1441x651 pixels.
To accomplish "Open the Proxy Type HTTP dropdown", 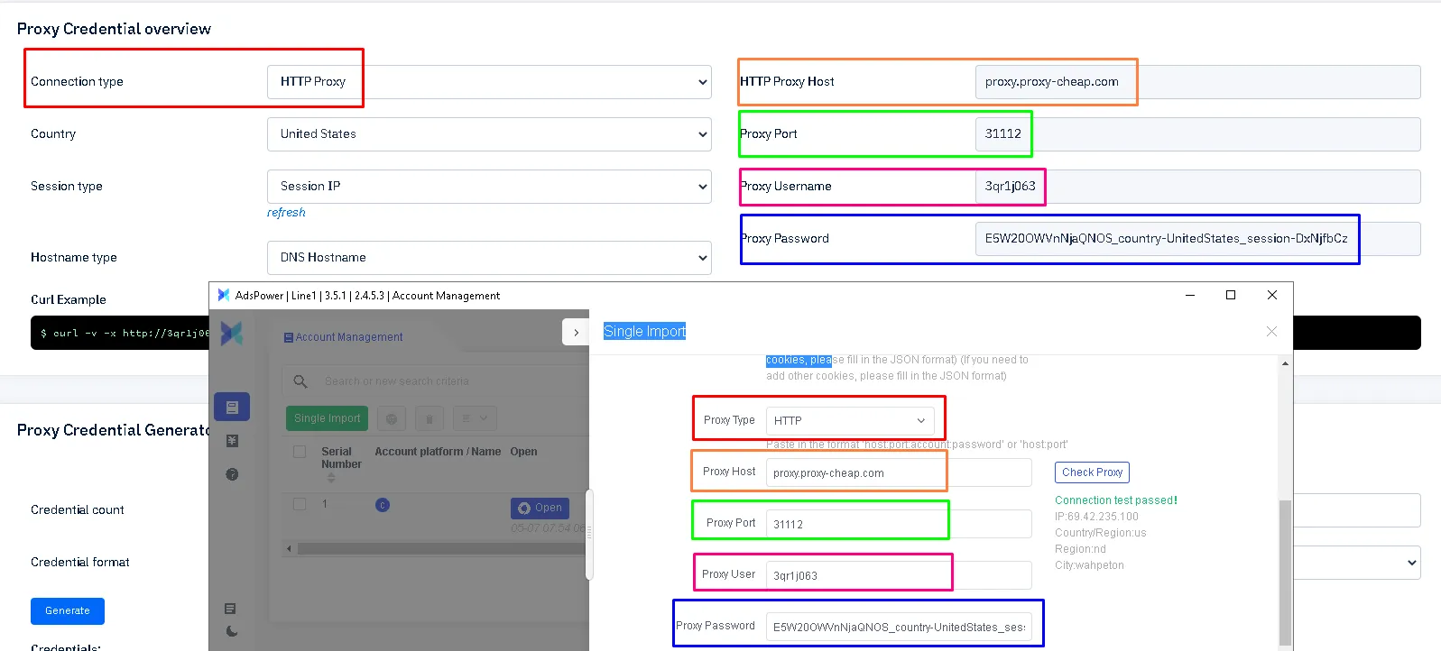I will [x=849, y=421].
